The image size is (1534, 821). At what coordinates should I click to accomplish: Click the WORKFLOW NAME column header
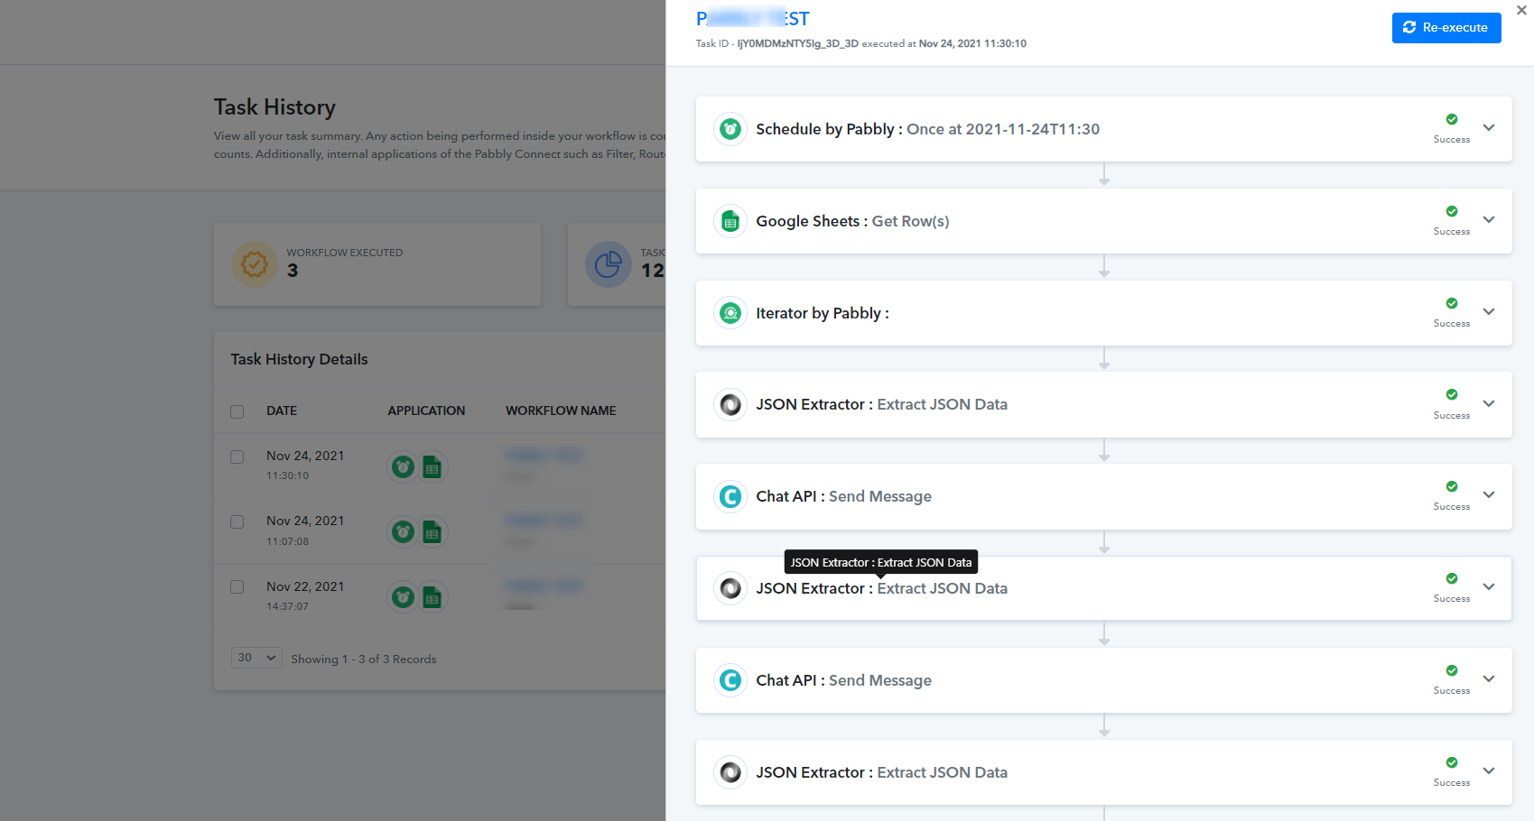click(561, 410)
